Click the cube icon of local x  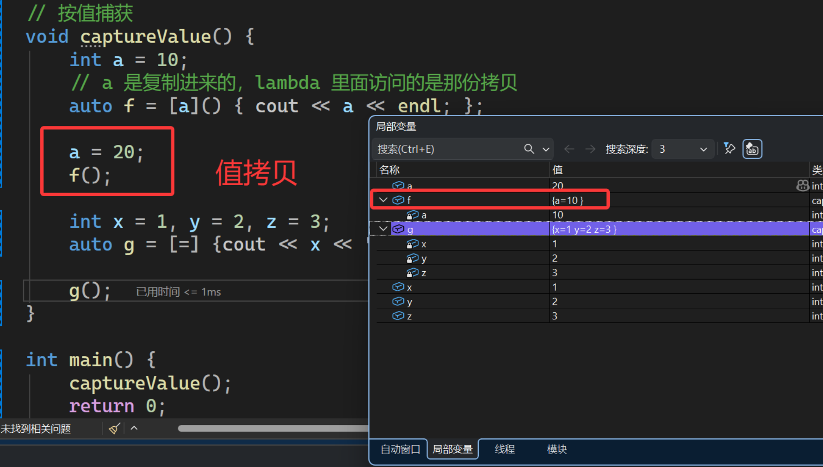point(398,287)
